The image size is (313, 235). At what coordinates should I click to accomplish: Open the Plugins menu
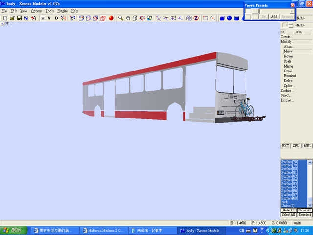(x=63, y=11)
